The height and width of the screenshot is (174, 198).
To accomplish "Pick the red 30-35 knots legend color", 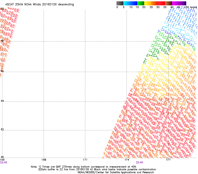I will click(x=162, y=3).
